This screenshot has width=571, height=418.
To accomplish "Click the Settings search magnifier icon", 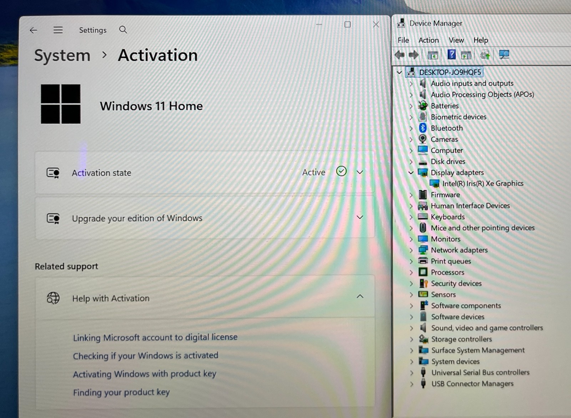I will [x=123, y=30].
